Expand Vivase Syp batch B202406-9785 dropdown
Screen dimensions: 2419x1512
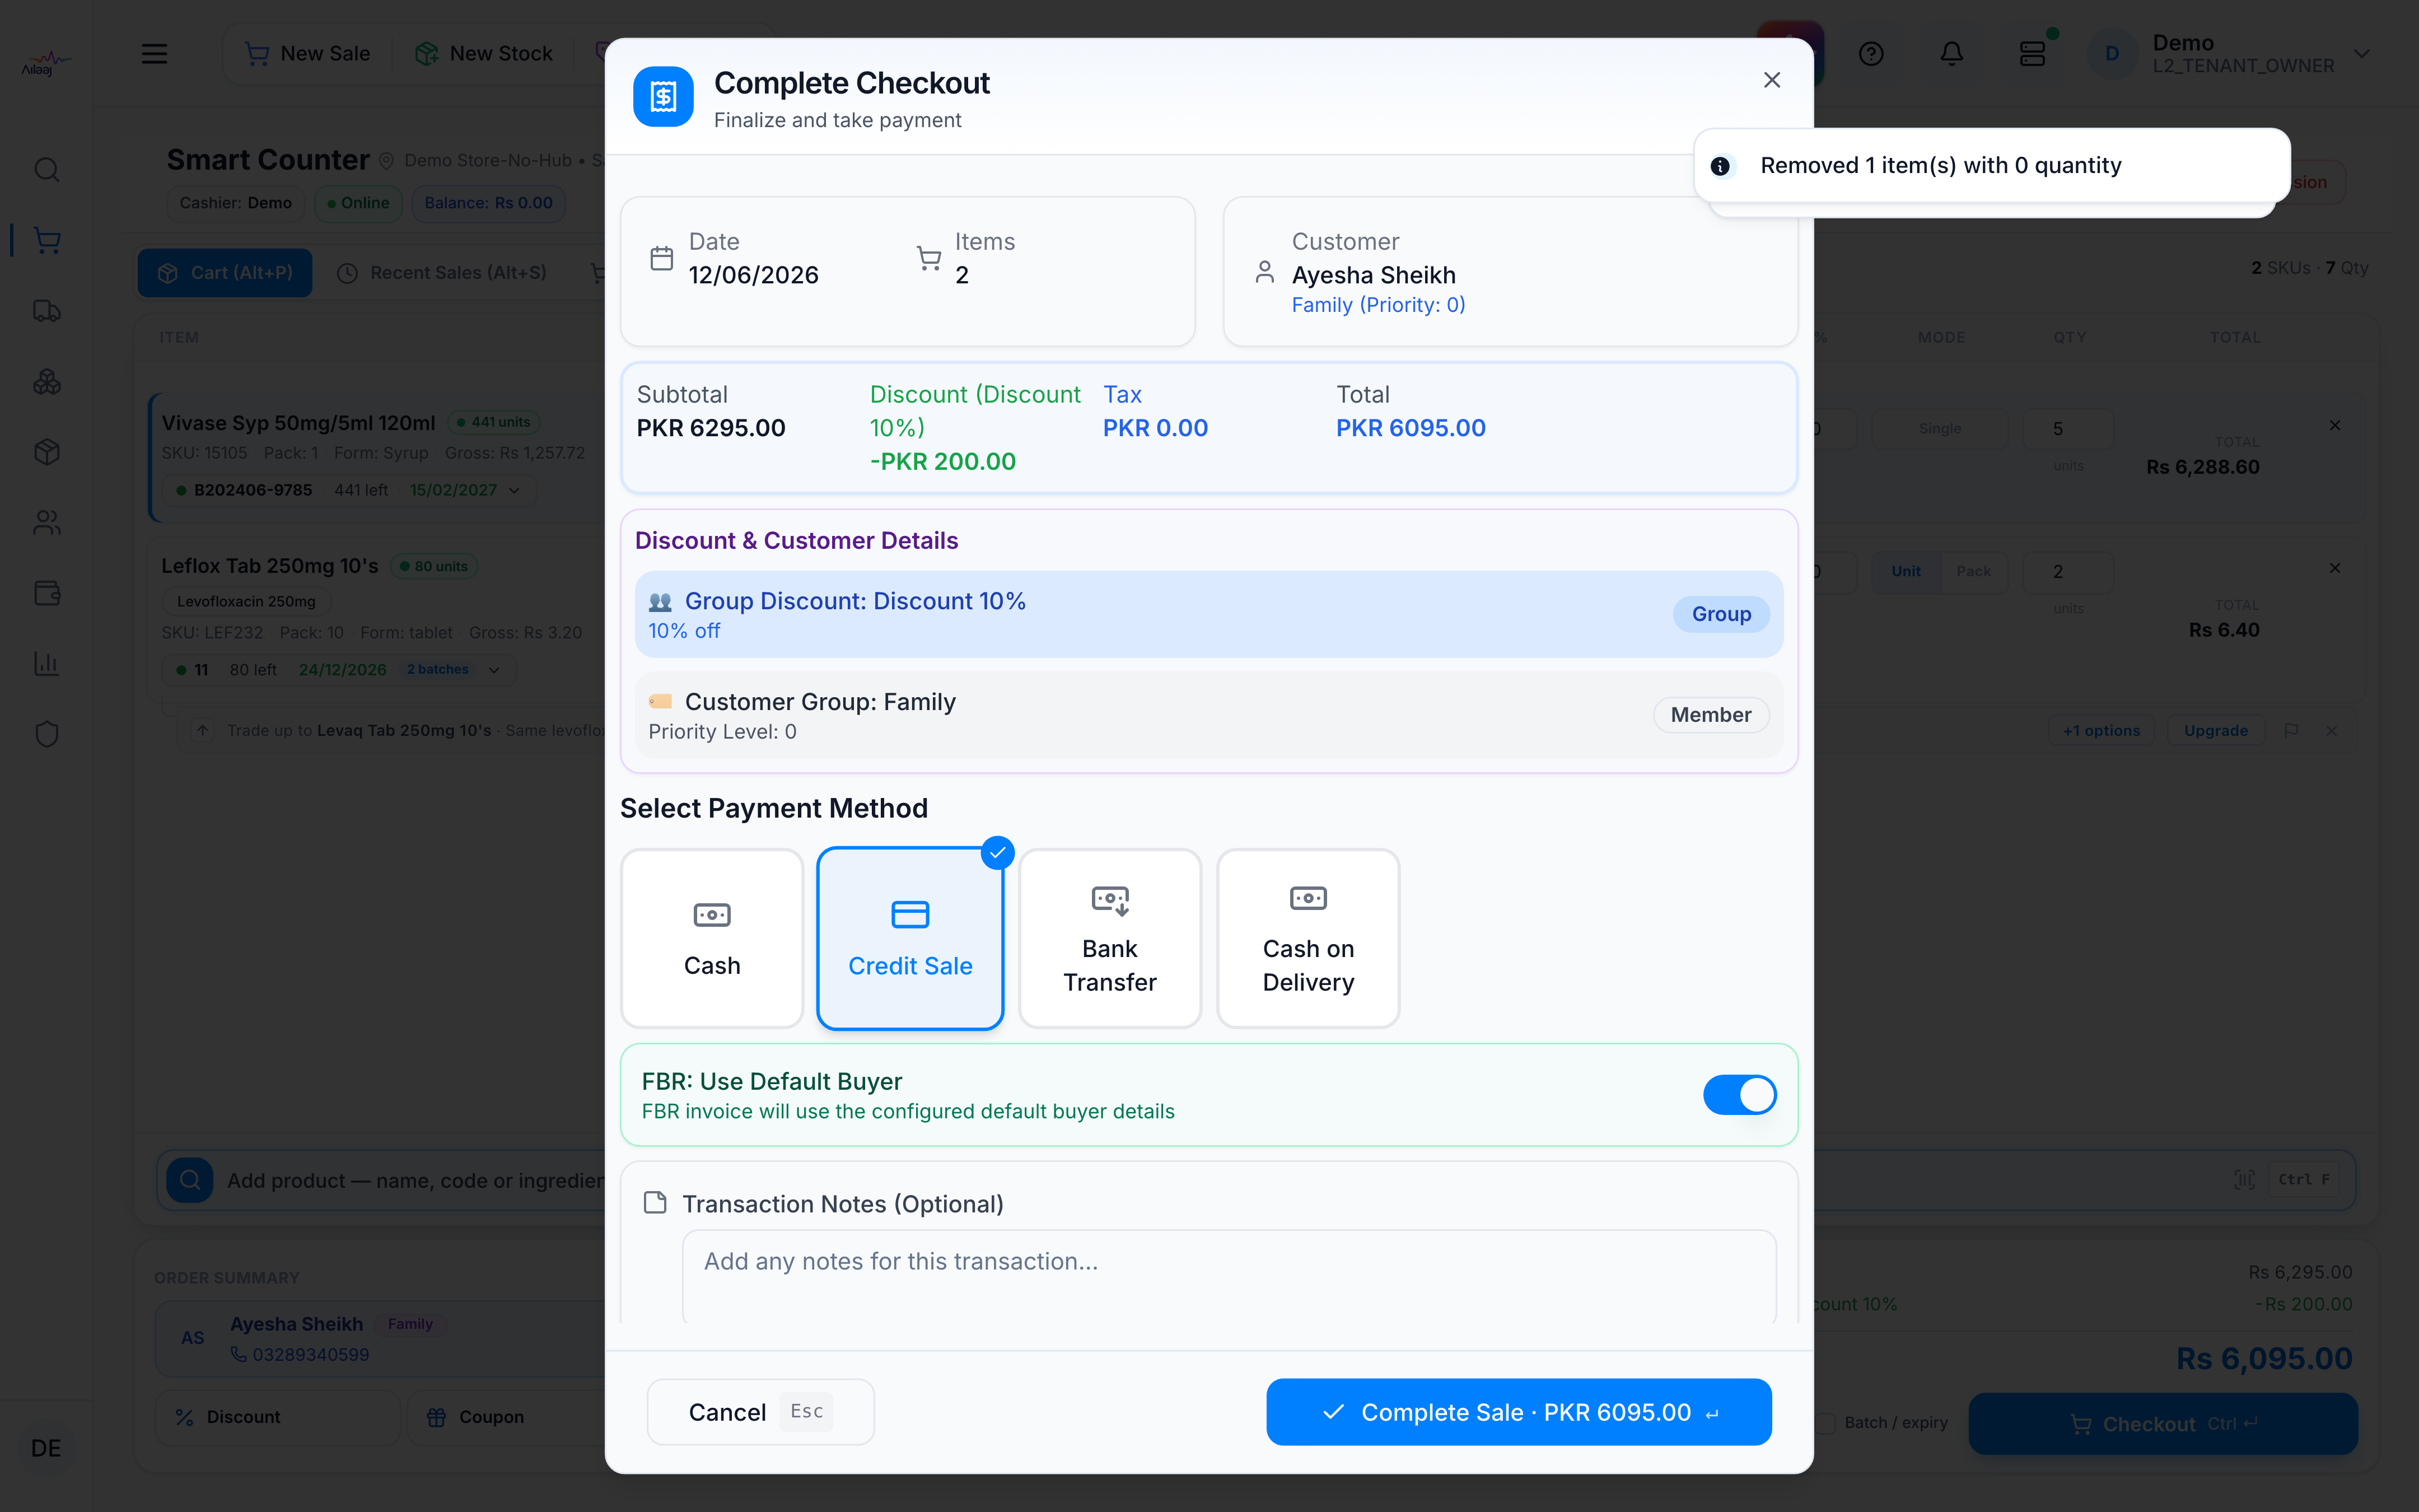tap(349, 490)
